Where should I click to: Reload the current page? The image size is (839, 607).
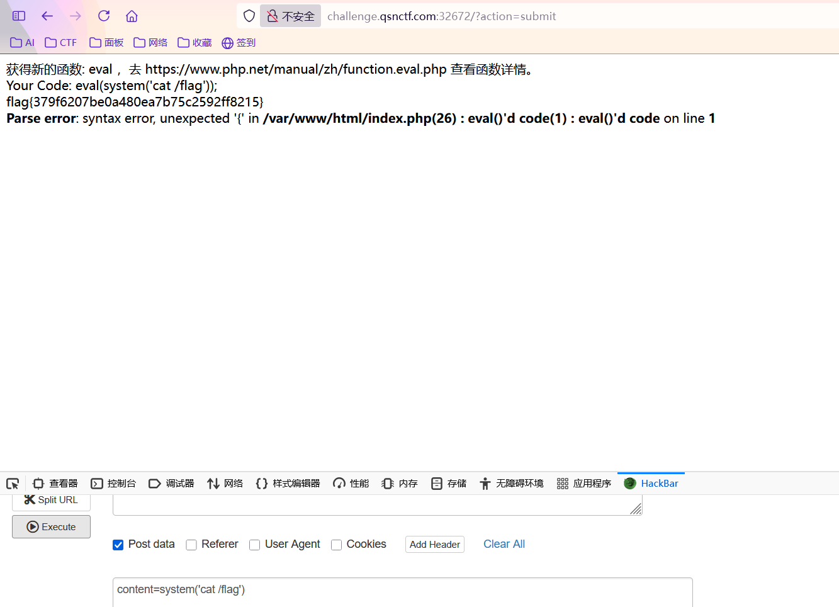tap(104, 16)
